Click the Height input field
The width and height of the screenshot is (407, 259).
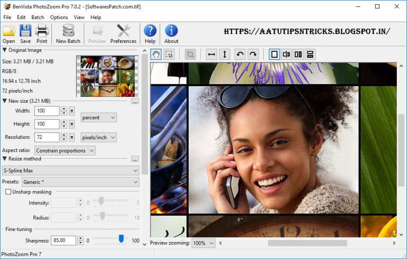[47, 124]
